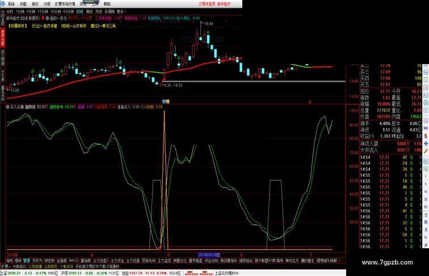This screenshot has height=276, width=429.
Task: Click the red arrow beside 新华医疗 title
Action: pos(43,18)
